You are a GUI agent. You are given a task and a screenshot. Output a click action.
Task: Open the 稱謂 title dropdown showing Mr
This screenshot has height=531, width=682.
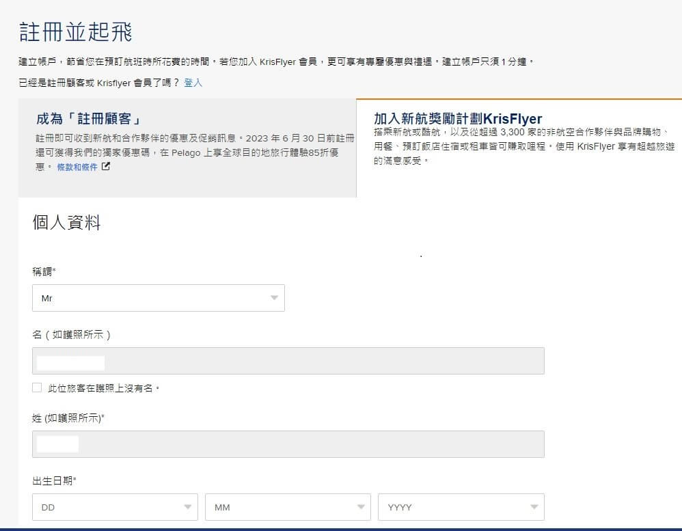tap(158, 298)
